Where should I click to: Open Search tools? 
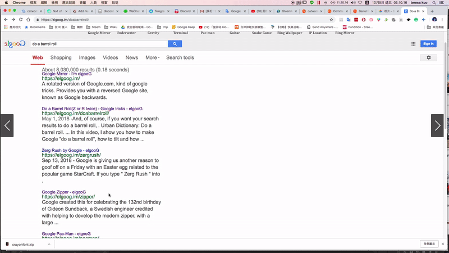(x=180, y=58)
